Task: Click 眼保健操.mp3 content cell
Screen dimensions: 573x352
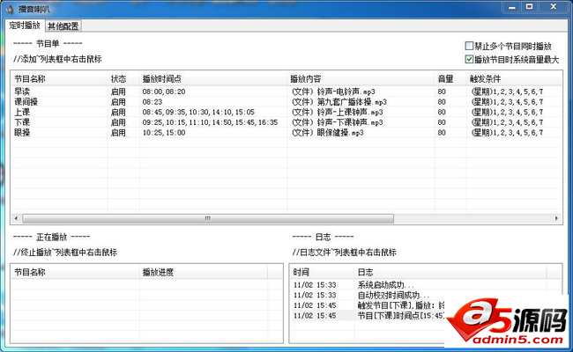Action: pos(327,132)
